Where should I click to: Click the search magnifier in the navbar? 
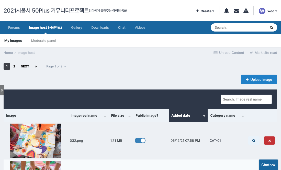pyautogui.click(x=271, y=27)
